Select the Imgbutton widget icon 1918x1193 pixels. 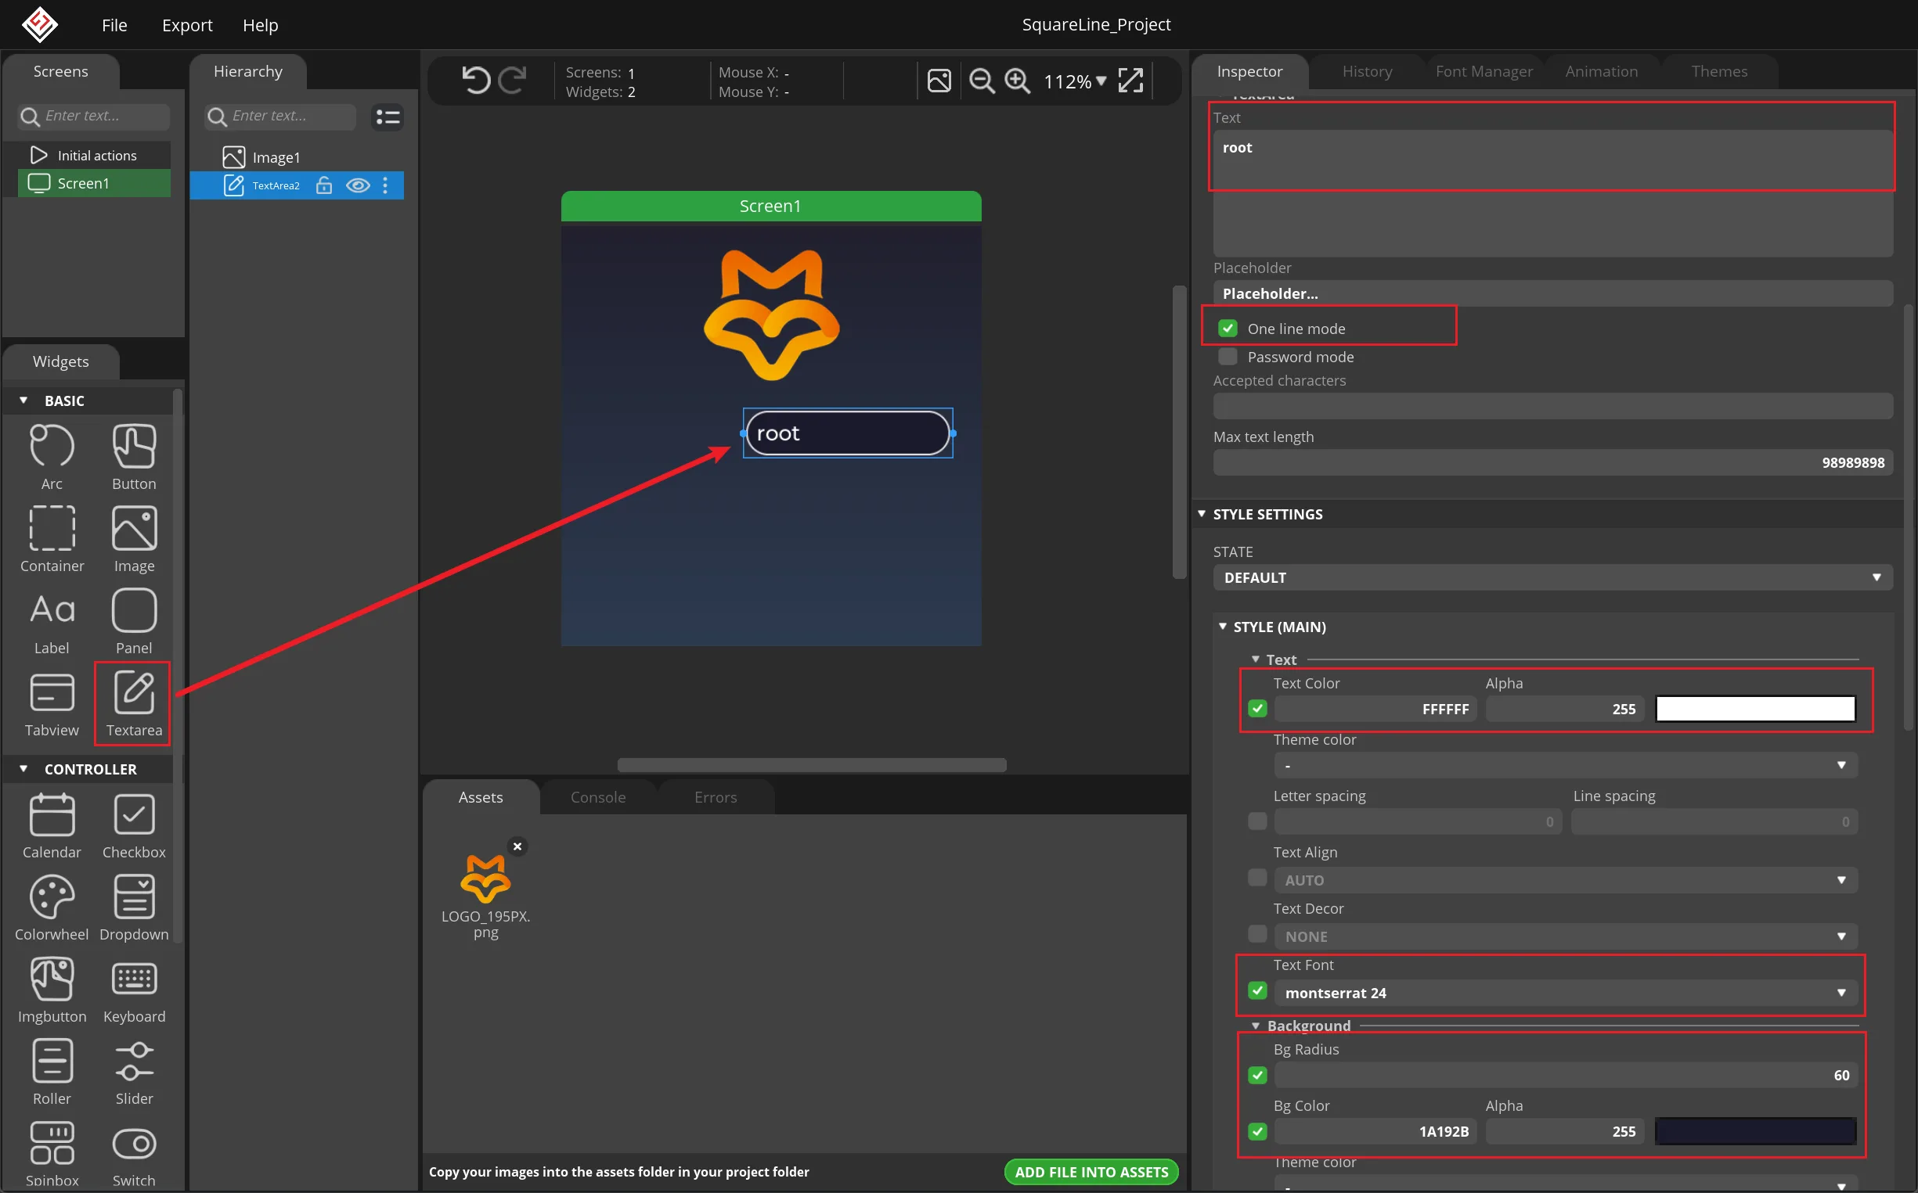coord(52,979)
